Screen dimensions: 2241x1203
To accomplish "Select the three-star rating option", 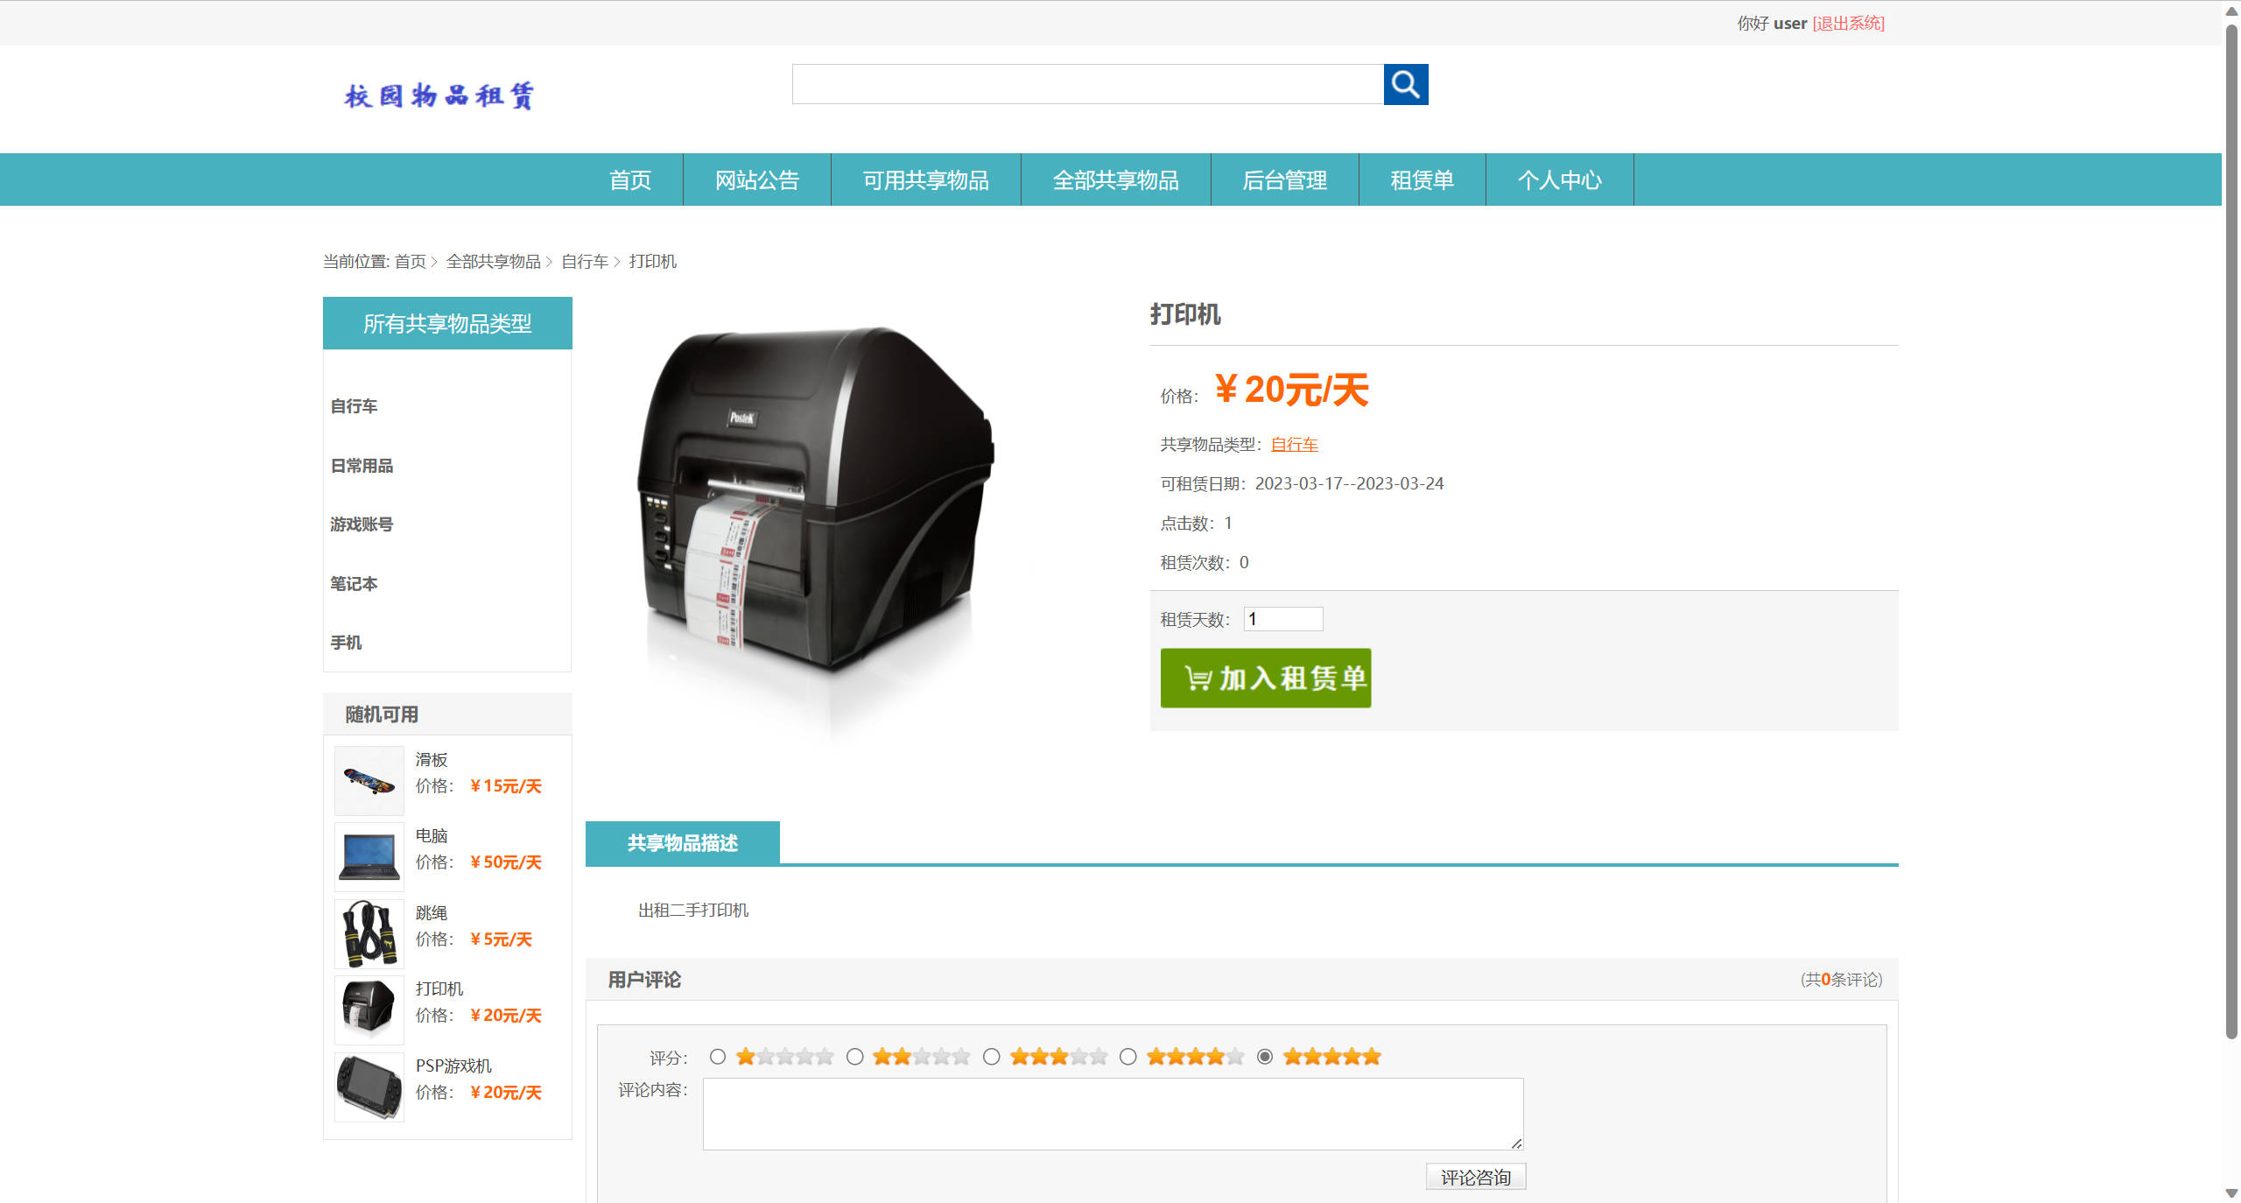I will [992, 1056].
